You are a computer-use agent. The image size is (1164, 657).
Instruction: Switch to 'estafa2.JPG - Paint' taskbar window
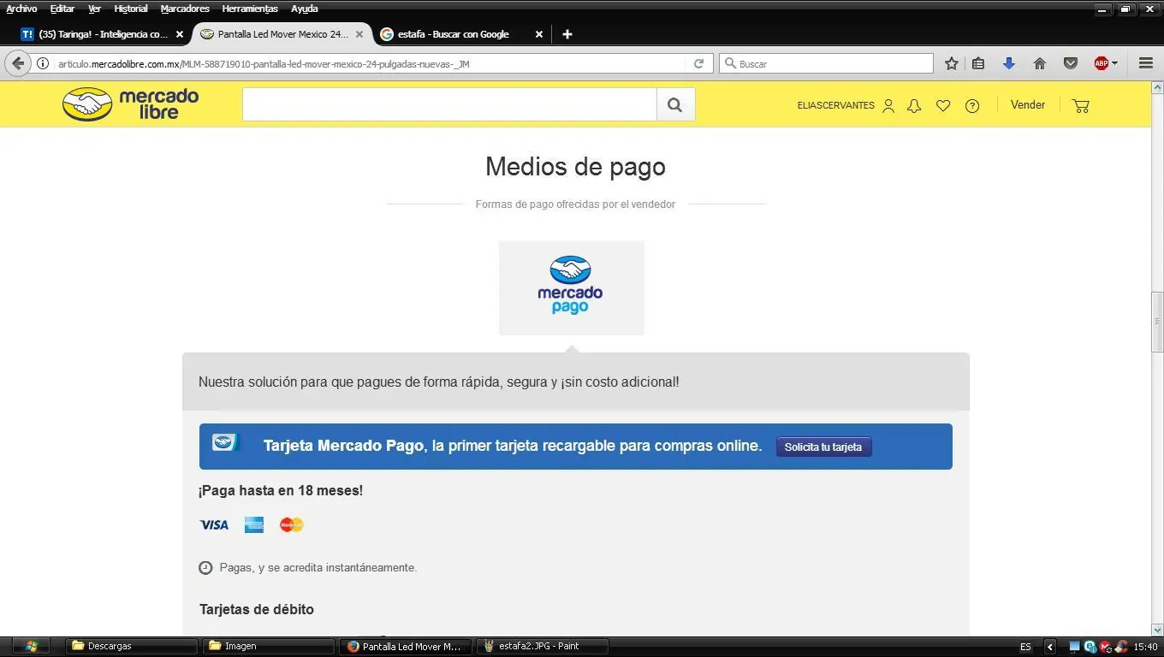click(543, 646)
